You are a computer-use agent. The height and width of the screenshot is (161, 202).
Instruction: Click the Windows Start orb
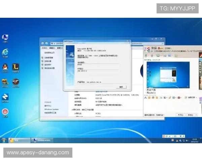coord(4,140)
